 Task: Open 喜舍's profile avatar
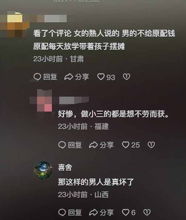[x=43, y=170]
